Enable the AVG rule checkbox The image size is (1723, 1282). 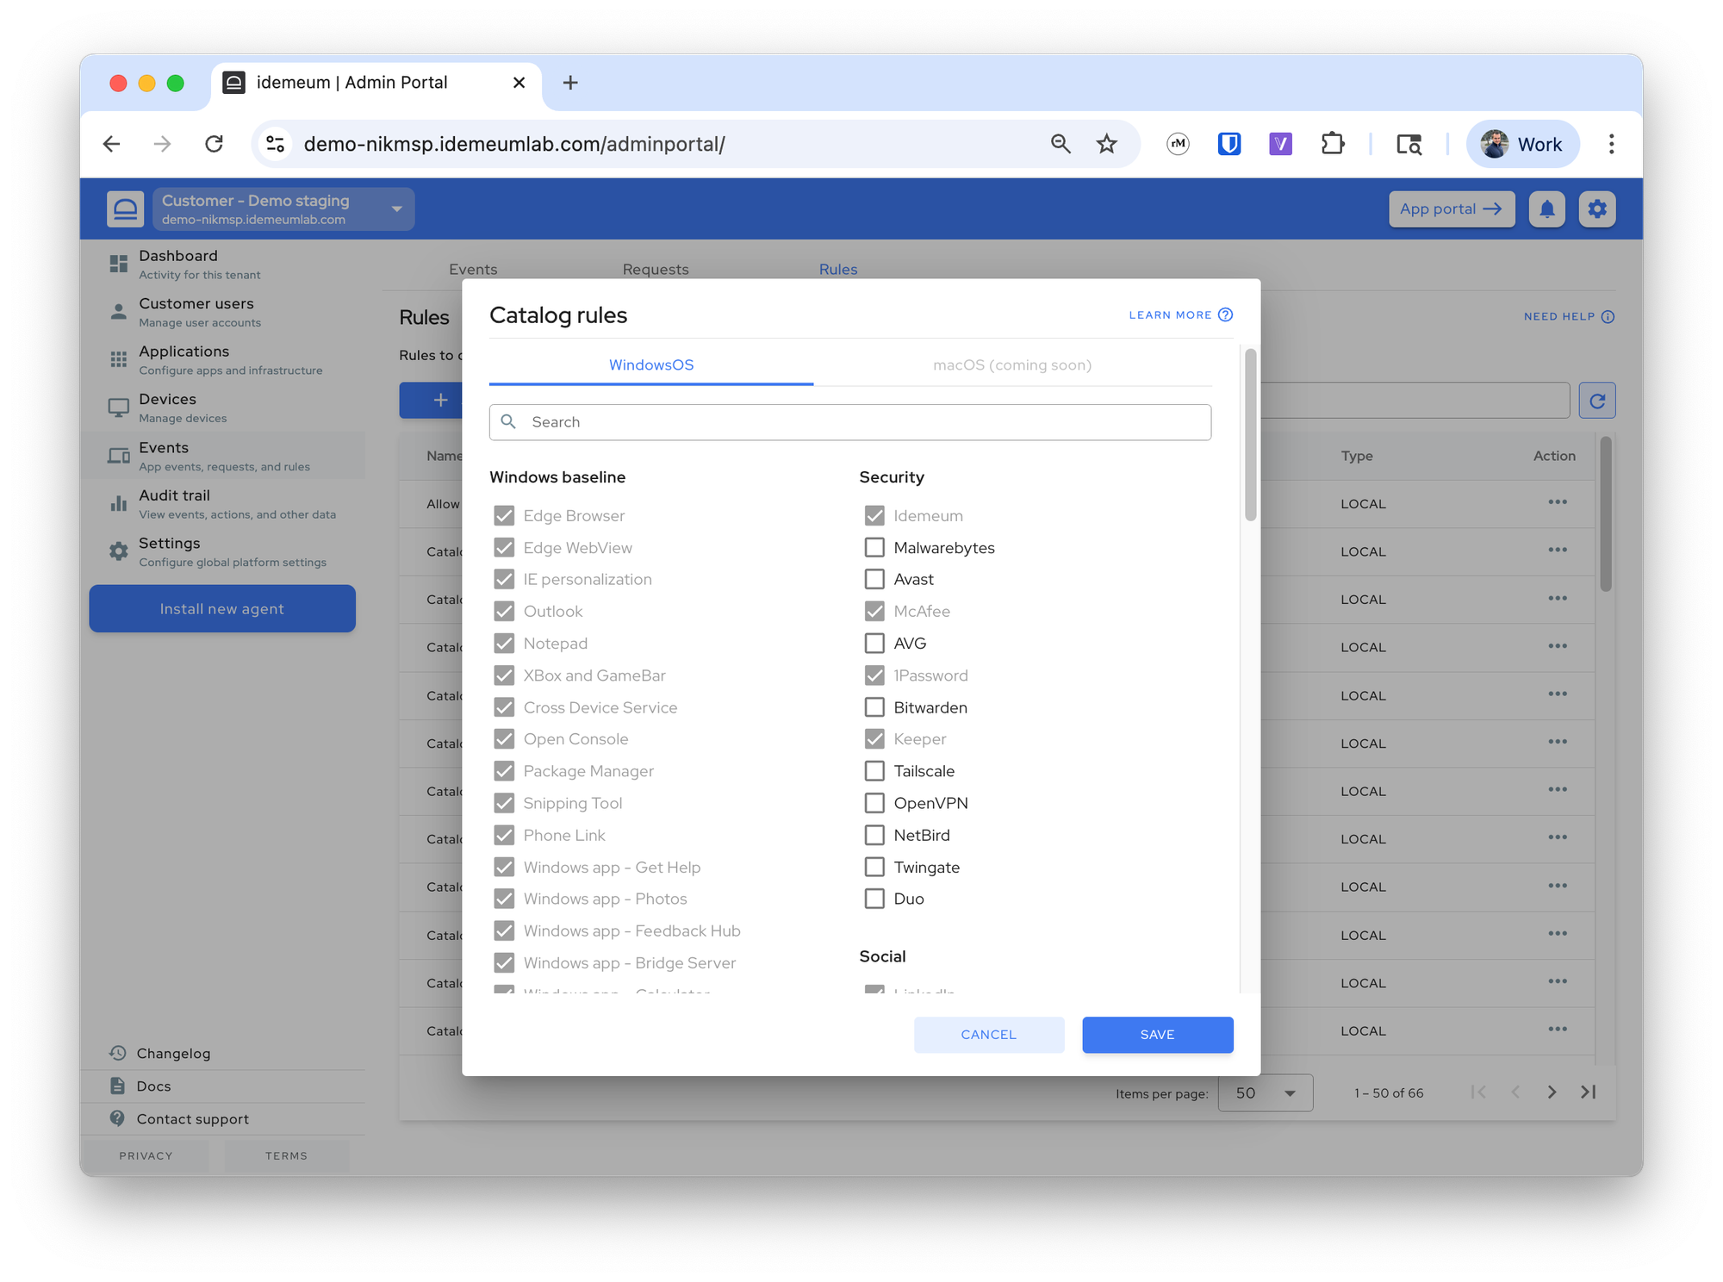(874, 644)
